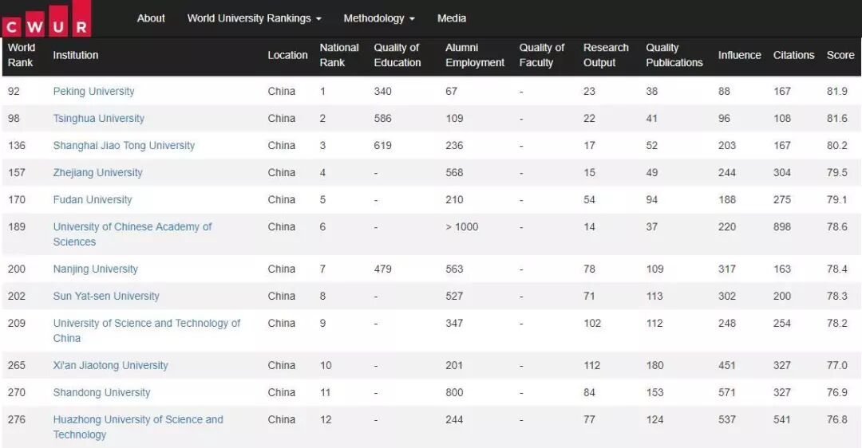
Task: Select citations value 898
Action: pyautogui.click(x=781, y=226)
